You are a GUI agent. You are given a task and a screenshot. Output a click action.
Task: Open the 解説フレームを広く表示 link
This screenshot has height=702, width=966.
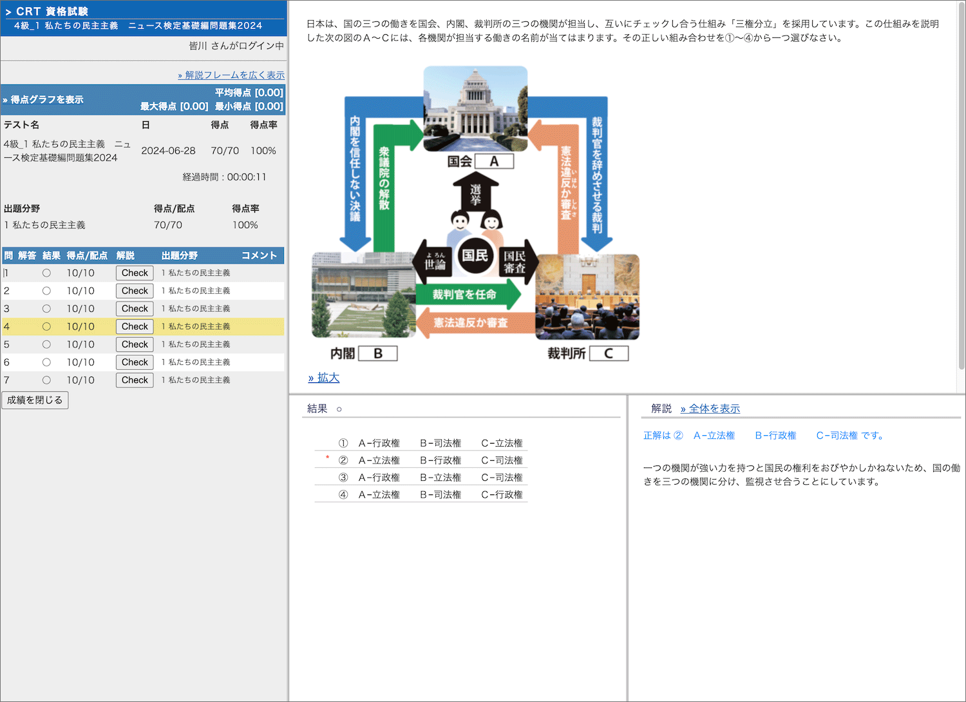pos(231,75)
